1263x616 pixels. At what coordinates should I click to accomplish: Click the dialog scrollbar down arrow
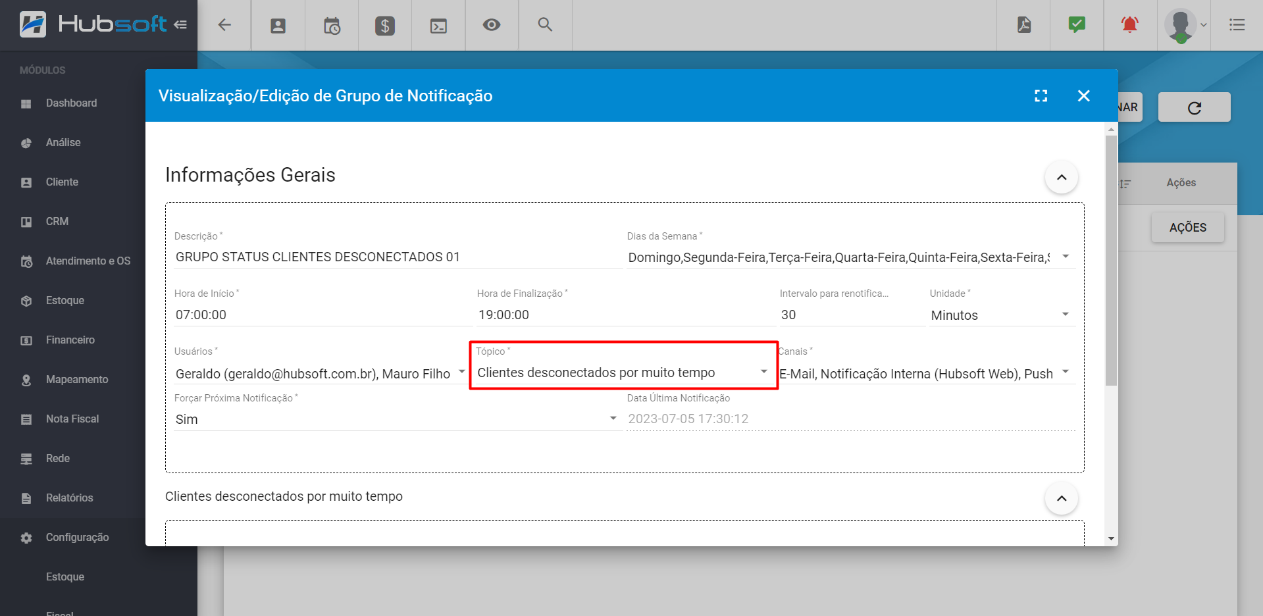pyautogui.click(x=1111, y=539)
